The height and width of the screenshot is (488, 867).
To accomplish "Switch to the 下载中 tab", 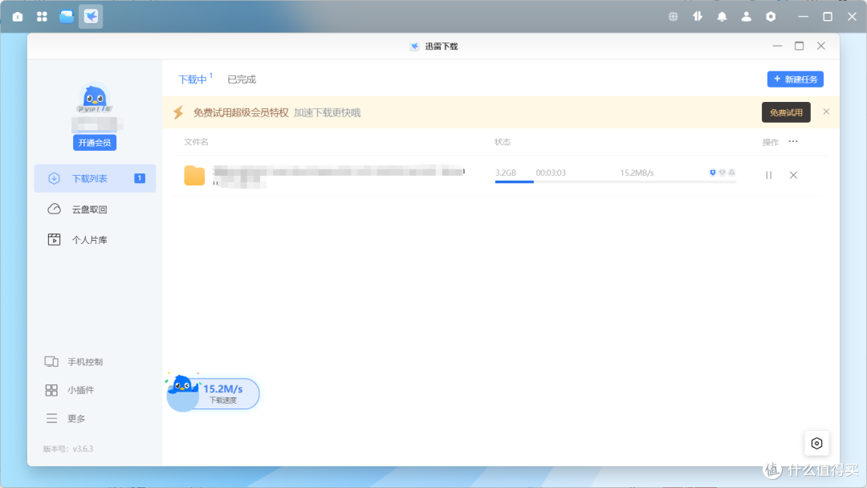I will click(x=193, y=79).
